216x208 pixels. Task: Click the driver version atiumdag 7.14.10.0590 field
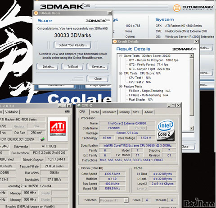click(34, 186)
